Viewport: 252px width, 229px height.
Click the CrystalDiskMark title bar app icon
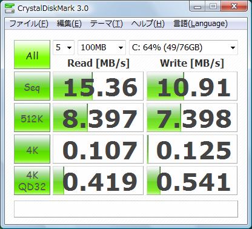10,8
